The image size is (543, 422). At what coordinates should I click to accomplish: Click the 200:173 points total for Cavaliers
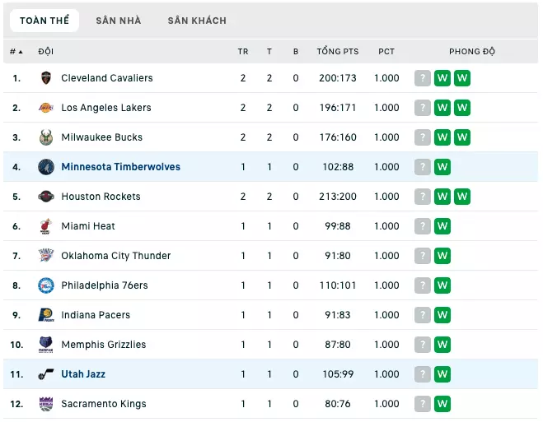pyautogui.click(x=338, y=78)
